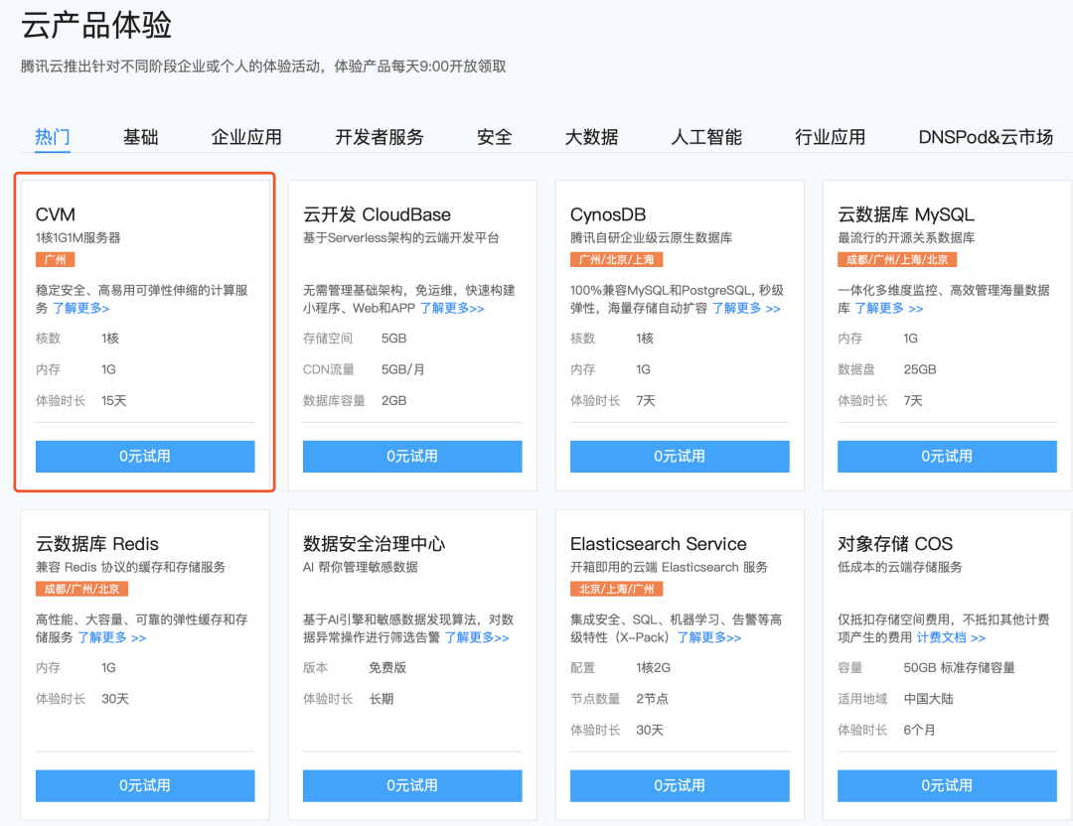
Task: Follow 了解更多 link in Elasticsearch card
Action: 709,638
